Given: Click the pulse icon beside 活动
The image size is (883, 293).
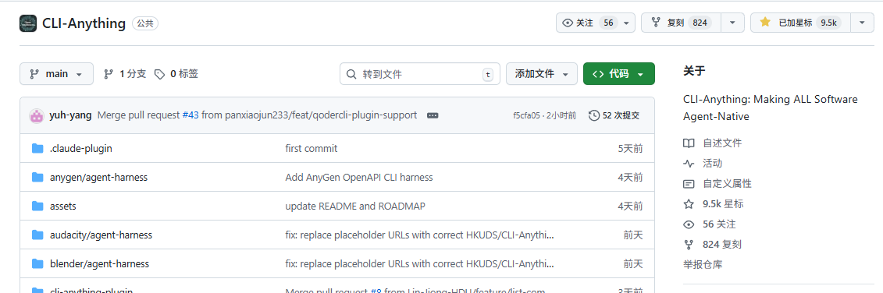Looking at the screenshot, I should click(x=688, y=164).
